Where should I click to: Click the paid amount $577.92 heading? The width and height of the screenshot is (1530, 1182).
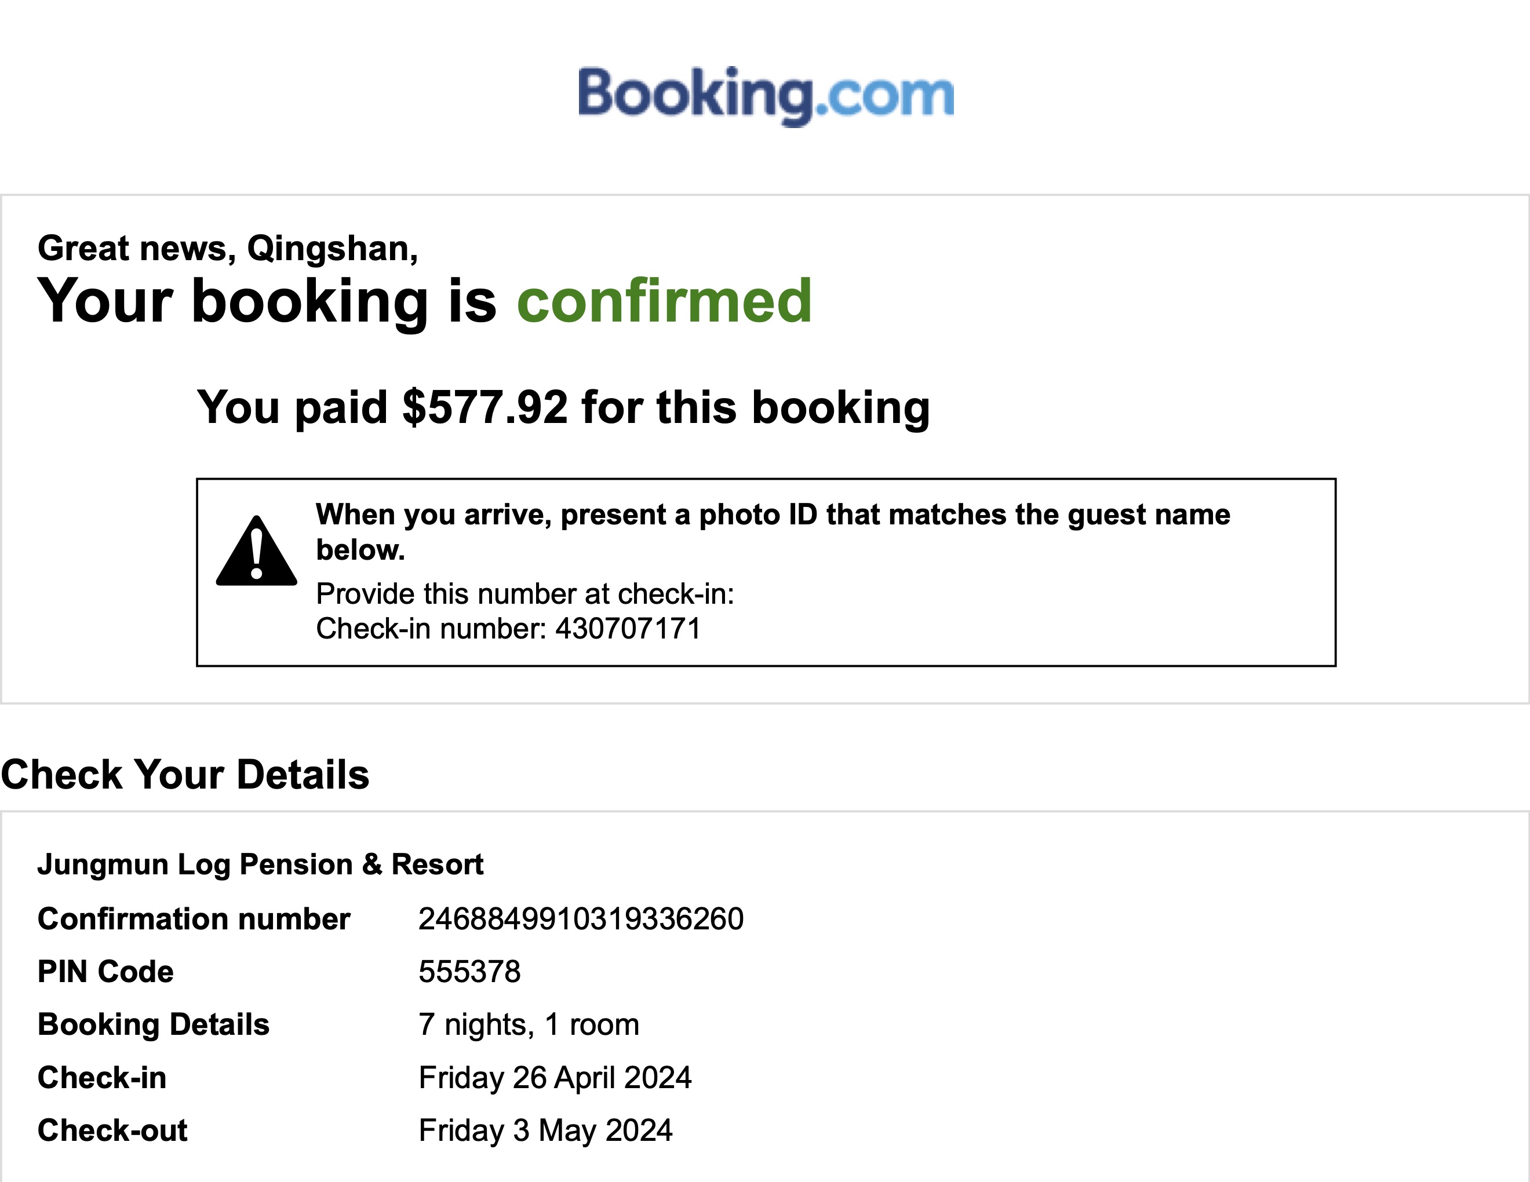tap(563, 407)
